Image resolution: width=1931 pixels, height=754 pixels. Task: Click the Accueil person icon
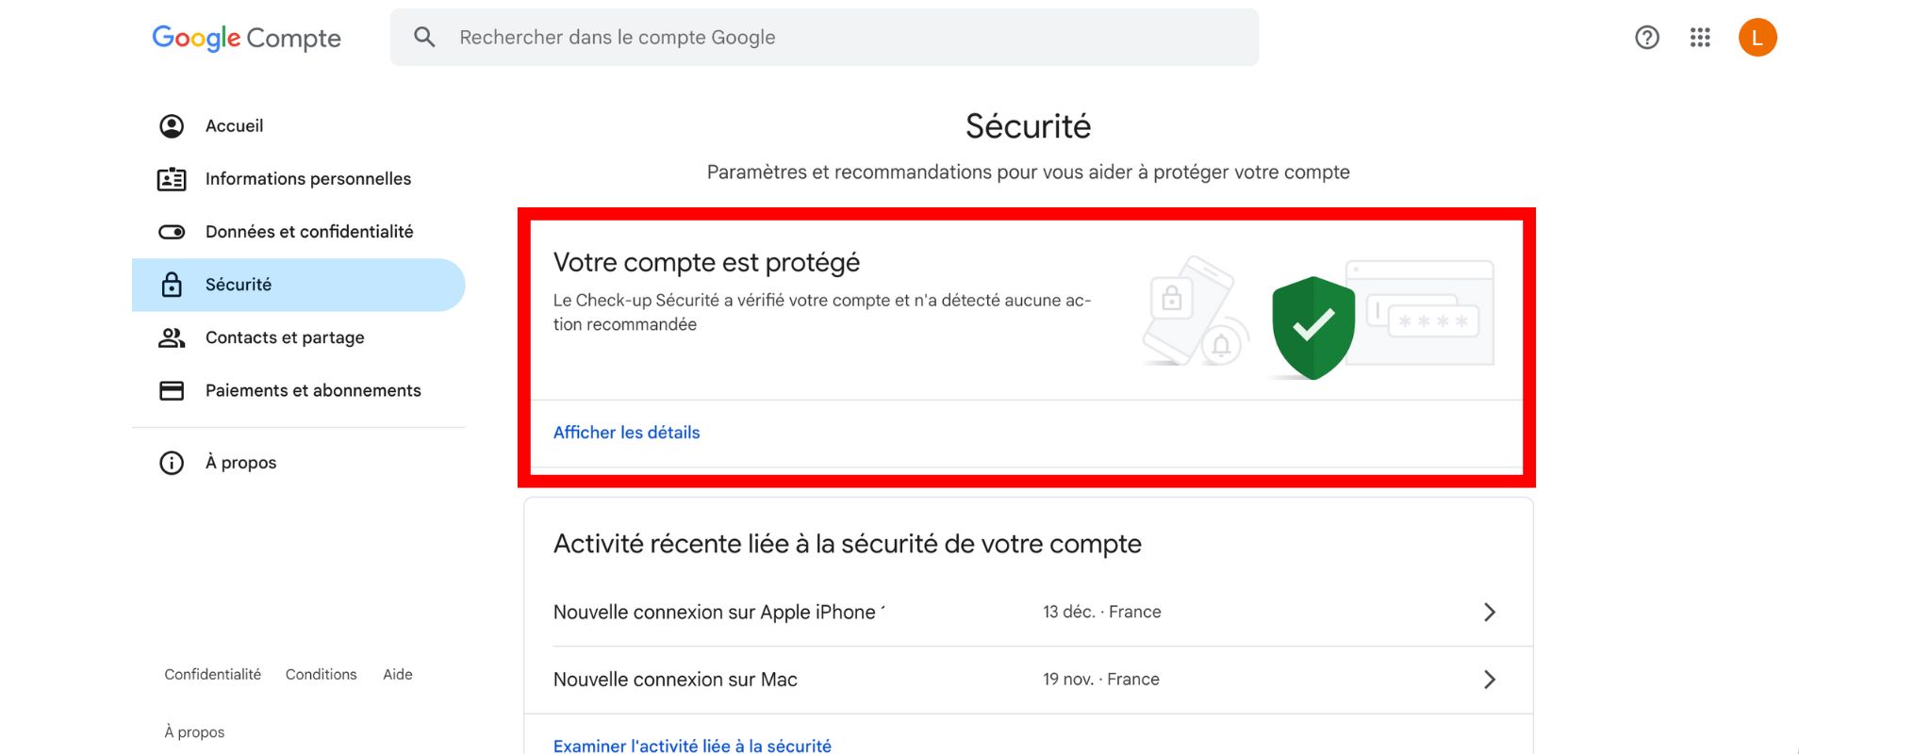point(172,126)
